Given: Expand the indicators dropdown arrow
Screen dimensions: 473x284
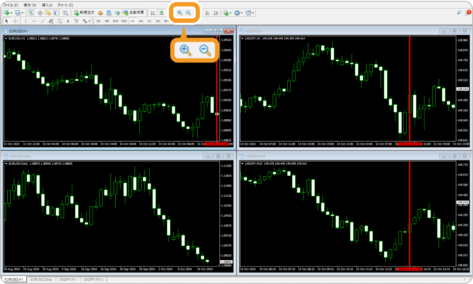Looking at the screenshot, I should tap(230, 13).
